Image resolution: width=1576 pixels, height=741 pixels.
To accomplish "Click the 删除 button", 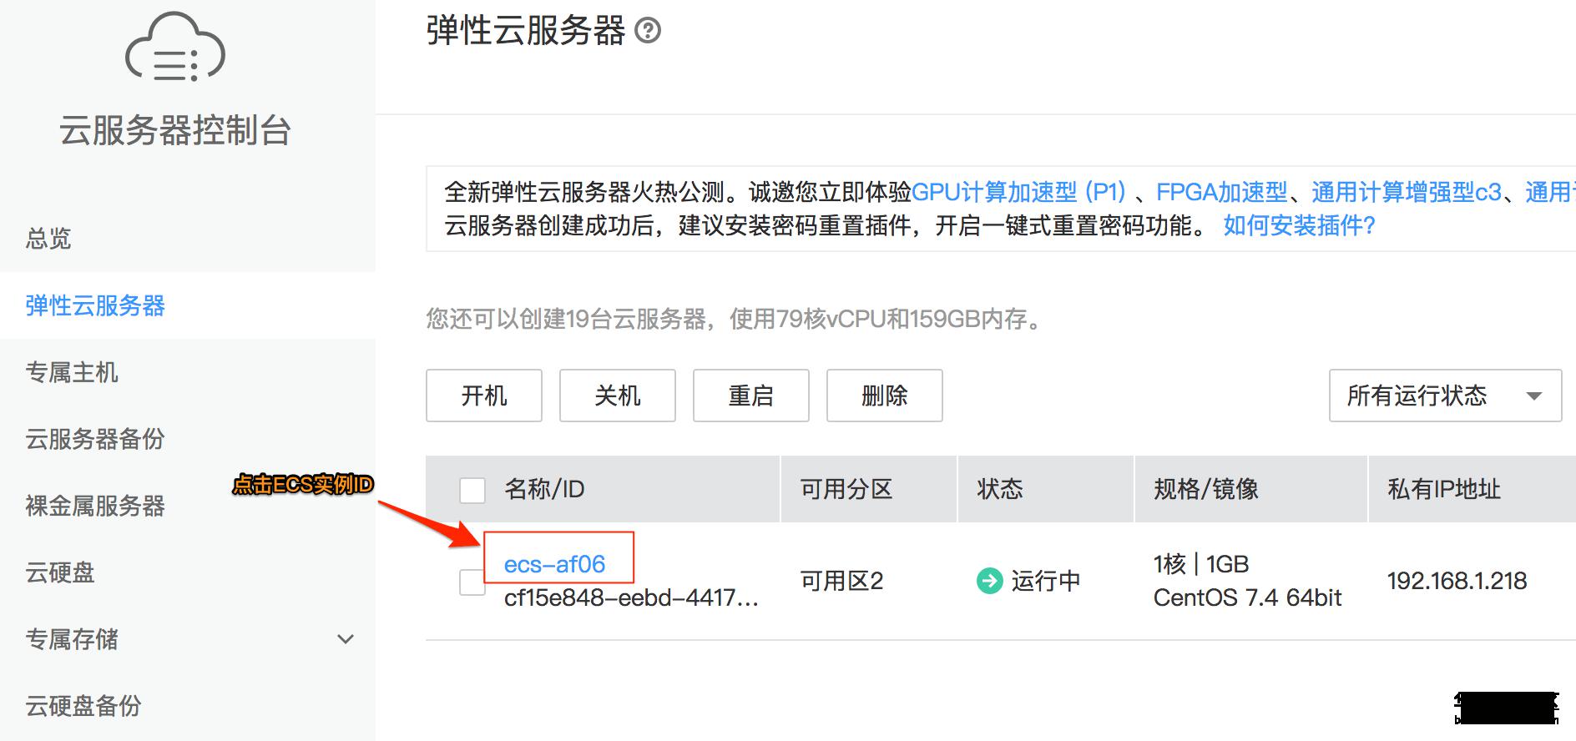I will [885, 396].
